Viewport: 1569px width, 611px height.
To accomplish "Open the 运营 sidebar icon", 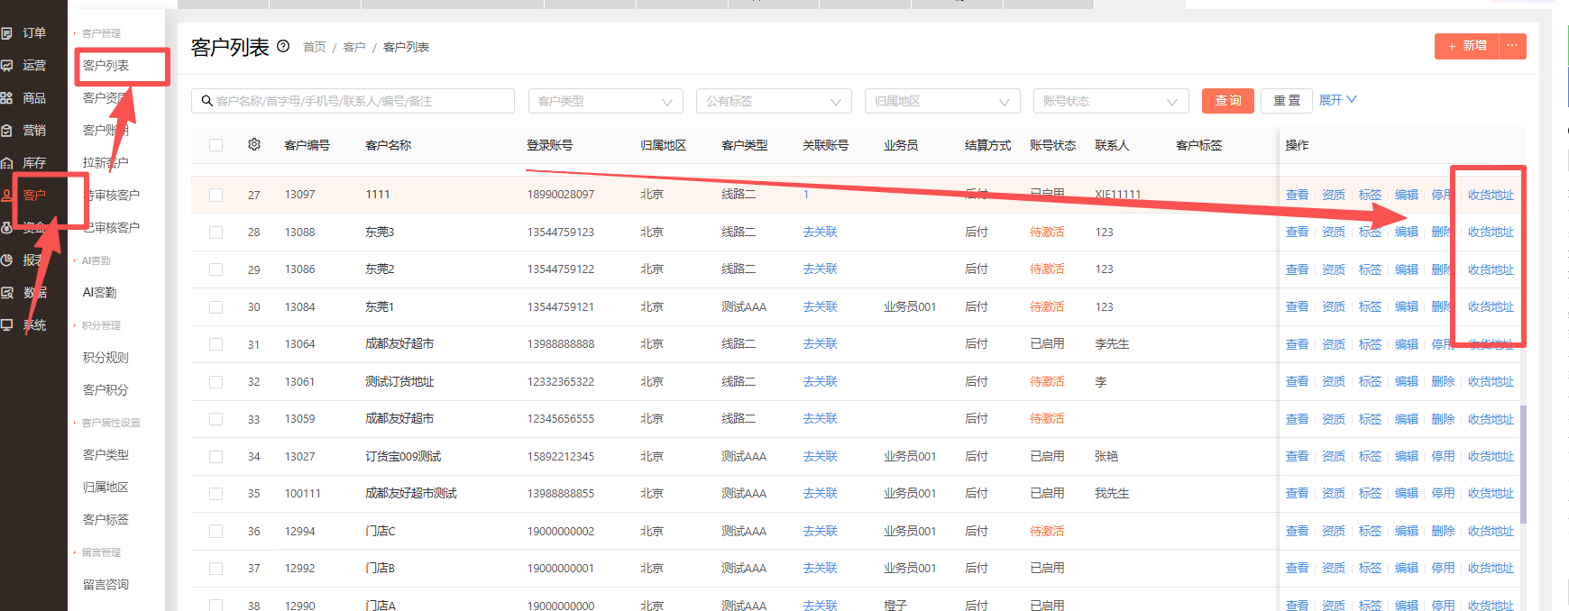I will point(6,66).
